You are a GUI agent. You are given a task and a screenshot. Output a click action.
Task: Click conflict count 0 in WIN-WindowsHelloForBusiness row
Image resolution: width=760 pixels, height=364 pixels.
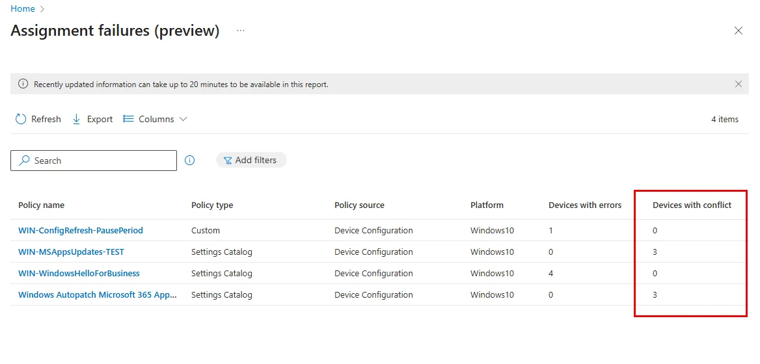(x=655, y=273)
